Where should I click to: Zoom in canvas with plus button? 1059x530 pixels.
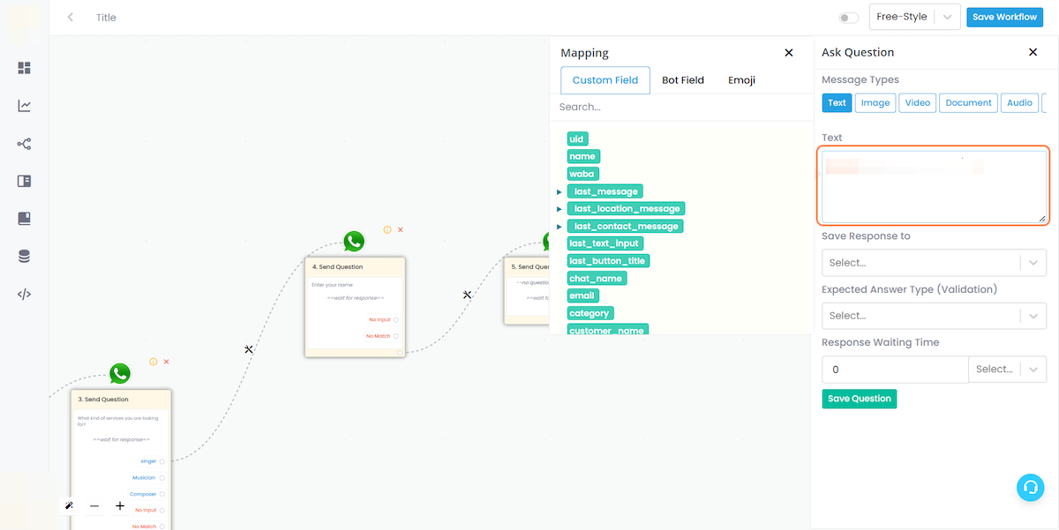[x=120, y=506]
